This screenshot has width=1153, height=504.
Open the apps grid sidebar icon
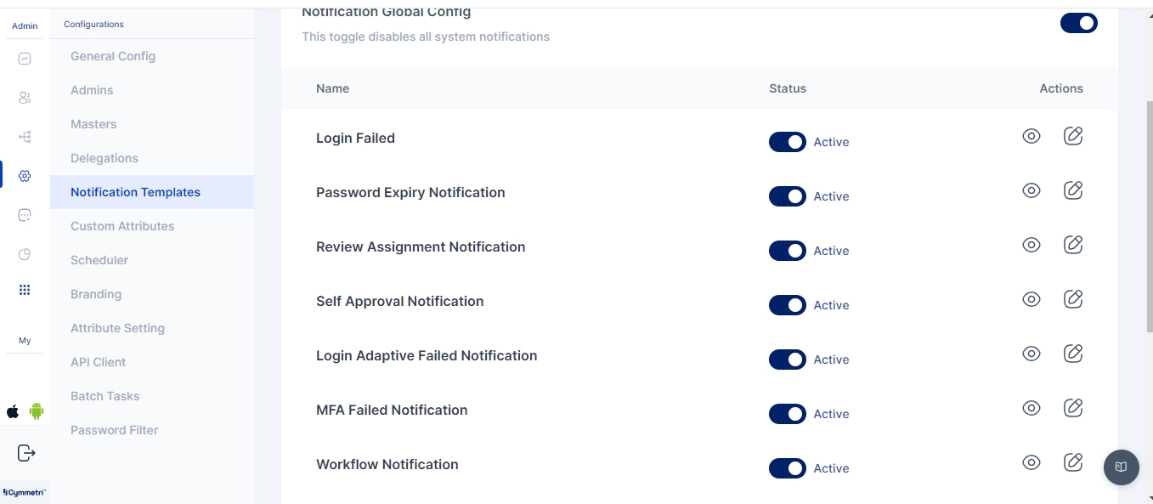pos(25,290)
